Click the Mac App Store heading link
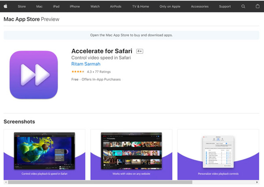This screenshot has height=187, width=264. [22, 19]
